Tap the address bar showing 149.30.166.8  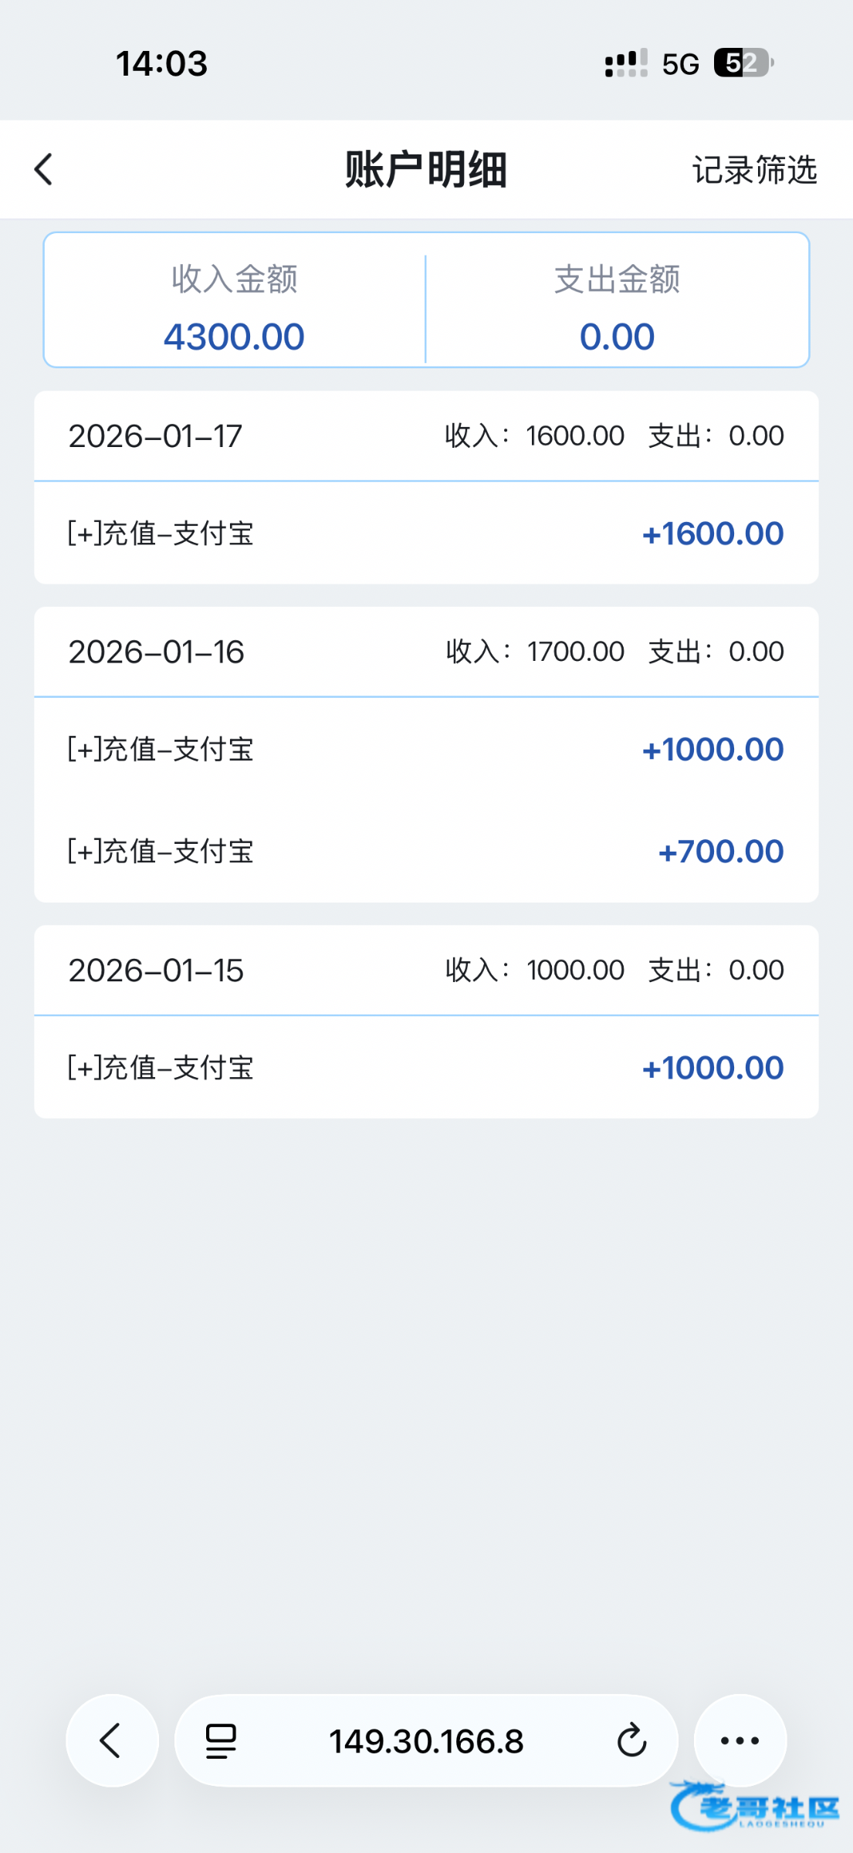click(426, 1741)
